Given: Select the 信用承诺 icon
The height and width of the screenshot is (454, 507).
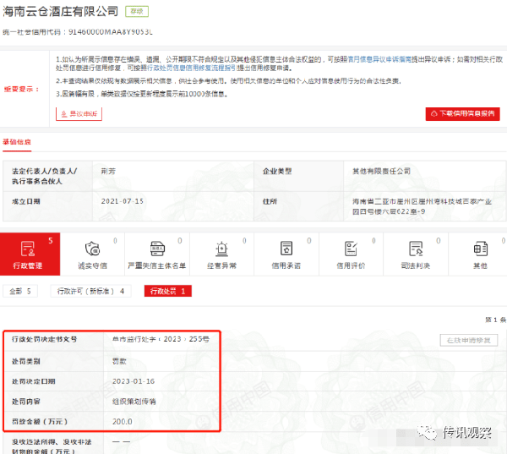Looking at the screenshot, I should pyautogui.click(x=286, y=250).
